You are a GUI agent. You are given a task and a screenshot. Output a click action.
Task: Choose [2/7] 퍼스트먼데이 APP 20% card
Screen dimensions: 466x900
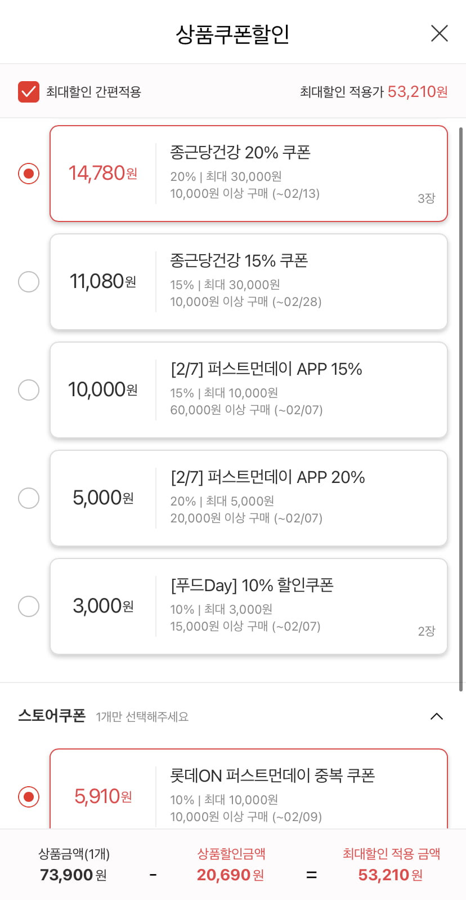pyautogui.click(x=249, y=498)
